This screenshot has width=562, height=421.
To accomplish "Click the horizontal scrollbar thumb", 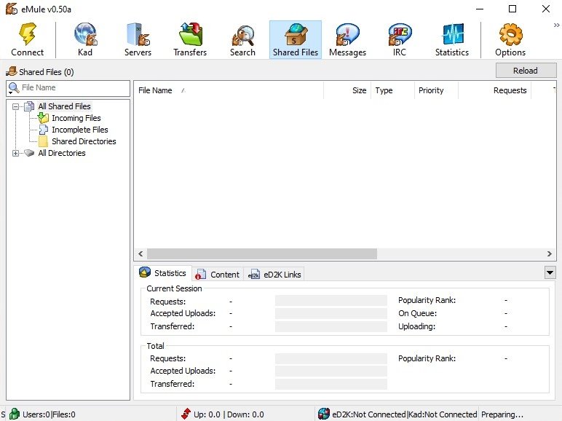I will (x=262, y=254).
